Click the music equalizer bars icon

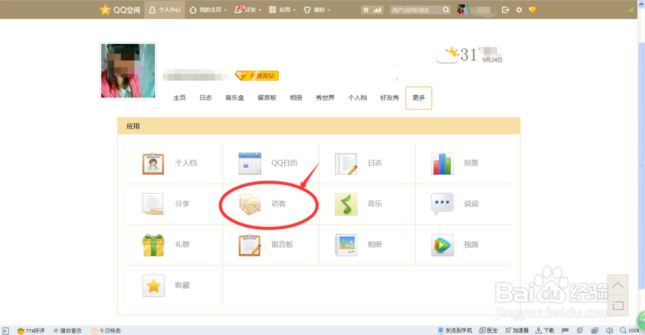tap(377, 10)
